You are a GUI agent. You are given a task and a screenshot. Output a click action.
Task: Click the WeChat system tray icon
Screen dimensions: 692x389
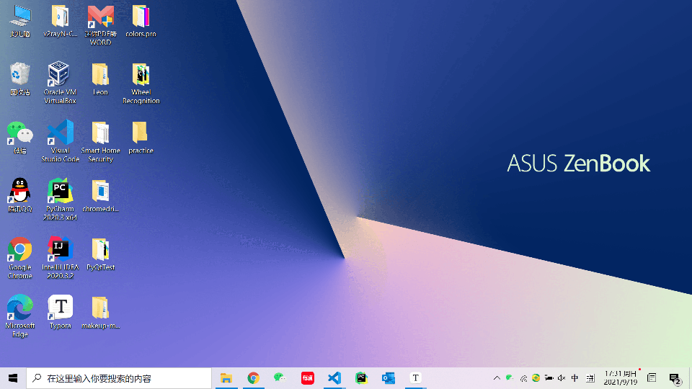coord(510,378)
